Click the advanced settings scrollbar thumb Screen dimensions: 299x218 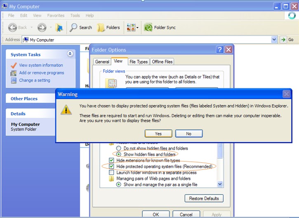click(x=220, y=150)
